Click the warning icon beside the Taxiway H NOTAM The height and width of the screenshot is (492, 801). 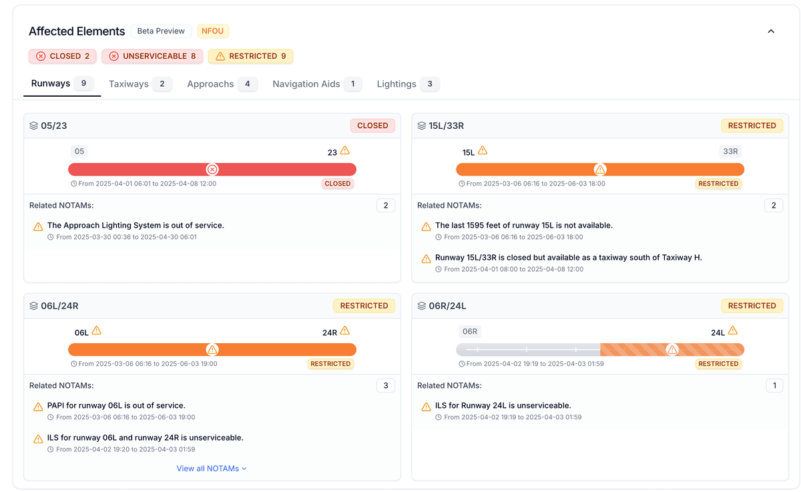click(427, 259)
